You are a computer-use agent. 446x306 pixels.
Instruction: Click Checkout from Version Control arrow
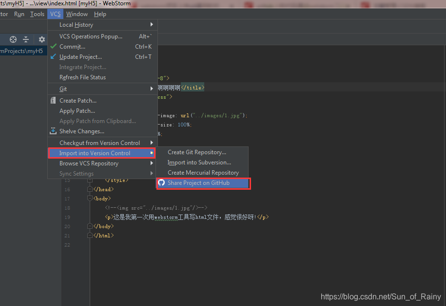[152, 143]
